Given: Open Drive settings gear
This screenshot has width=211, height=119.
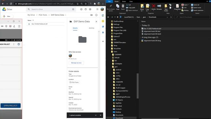Looking at the screenshot, I should [x=90, y=9].
